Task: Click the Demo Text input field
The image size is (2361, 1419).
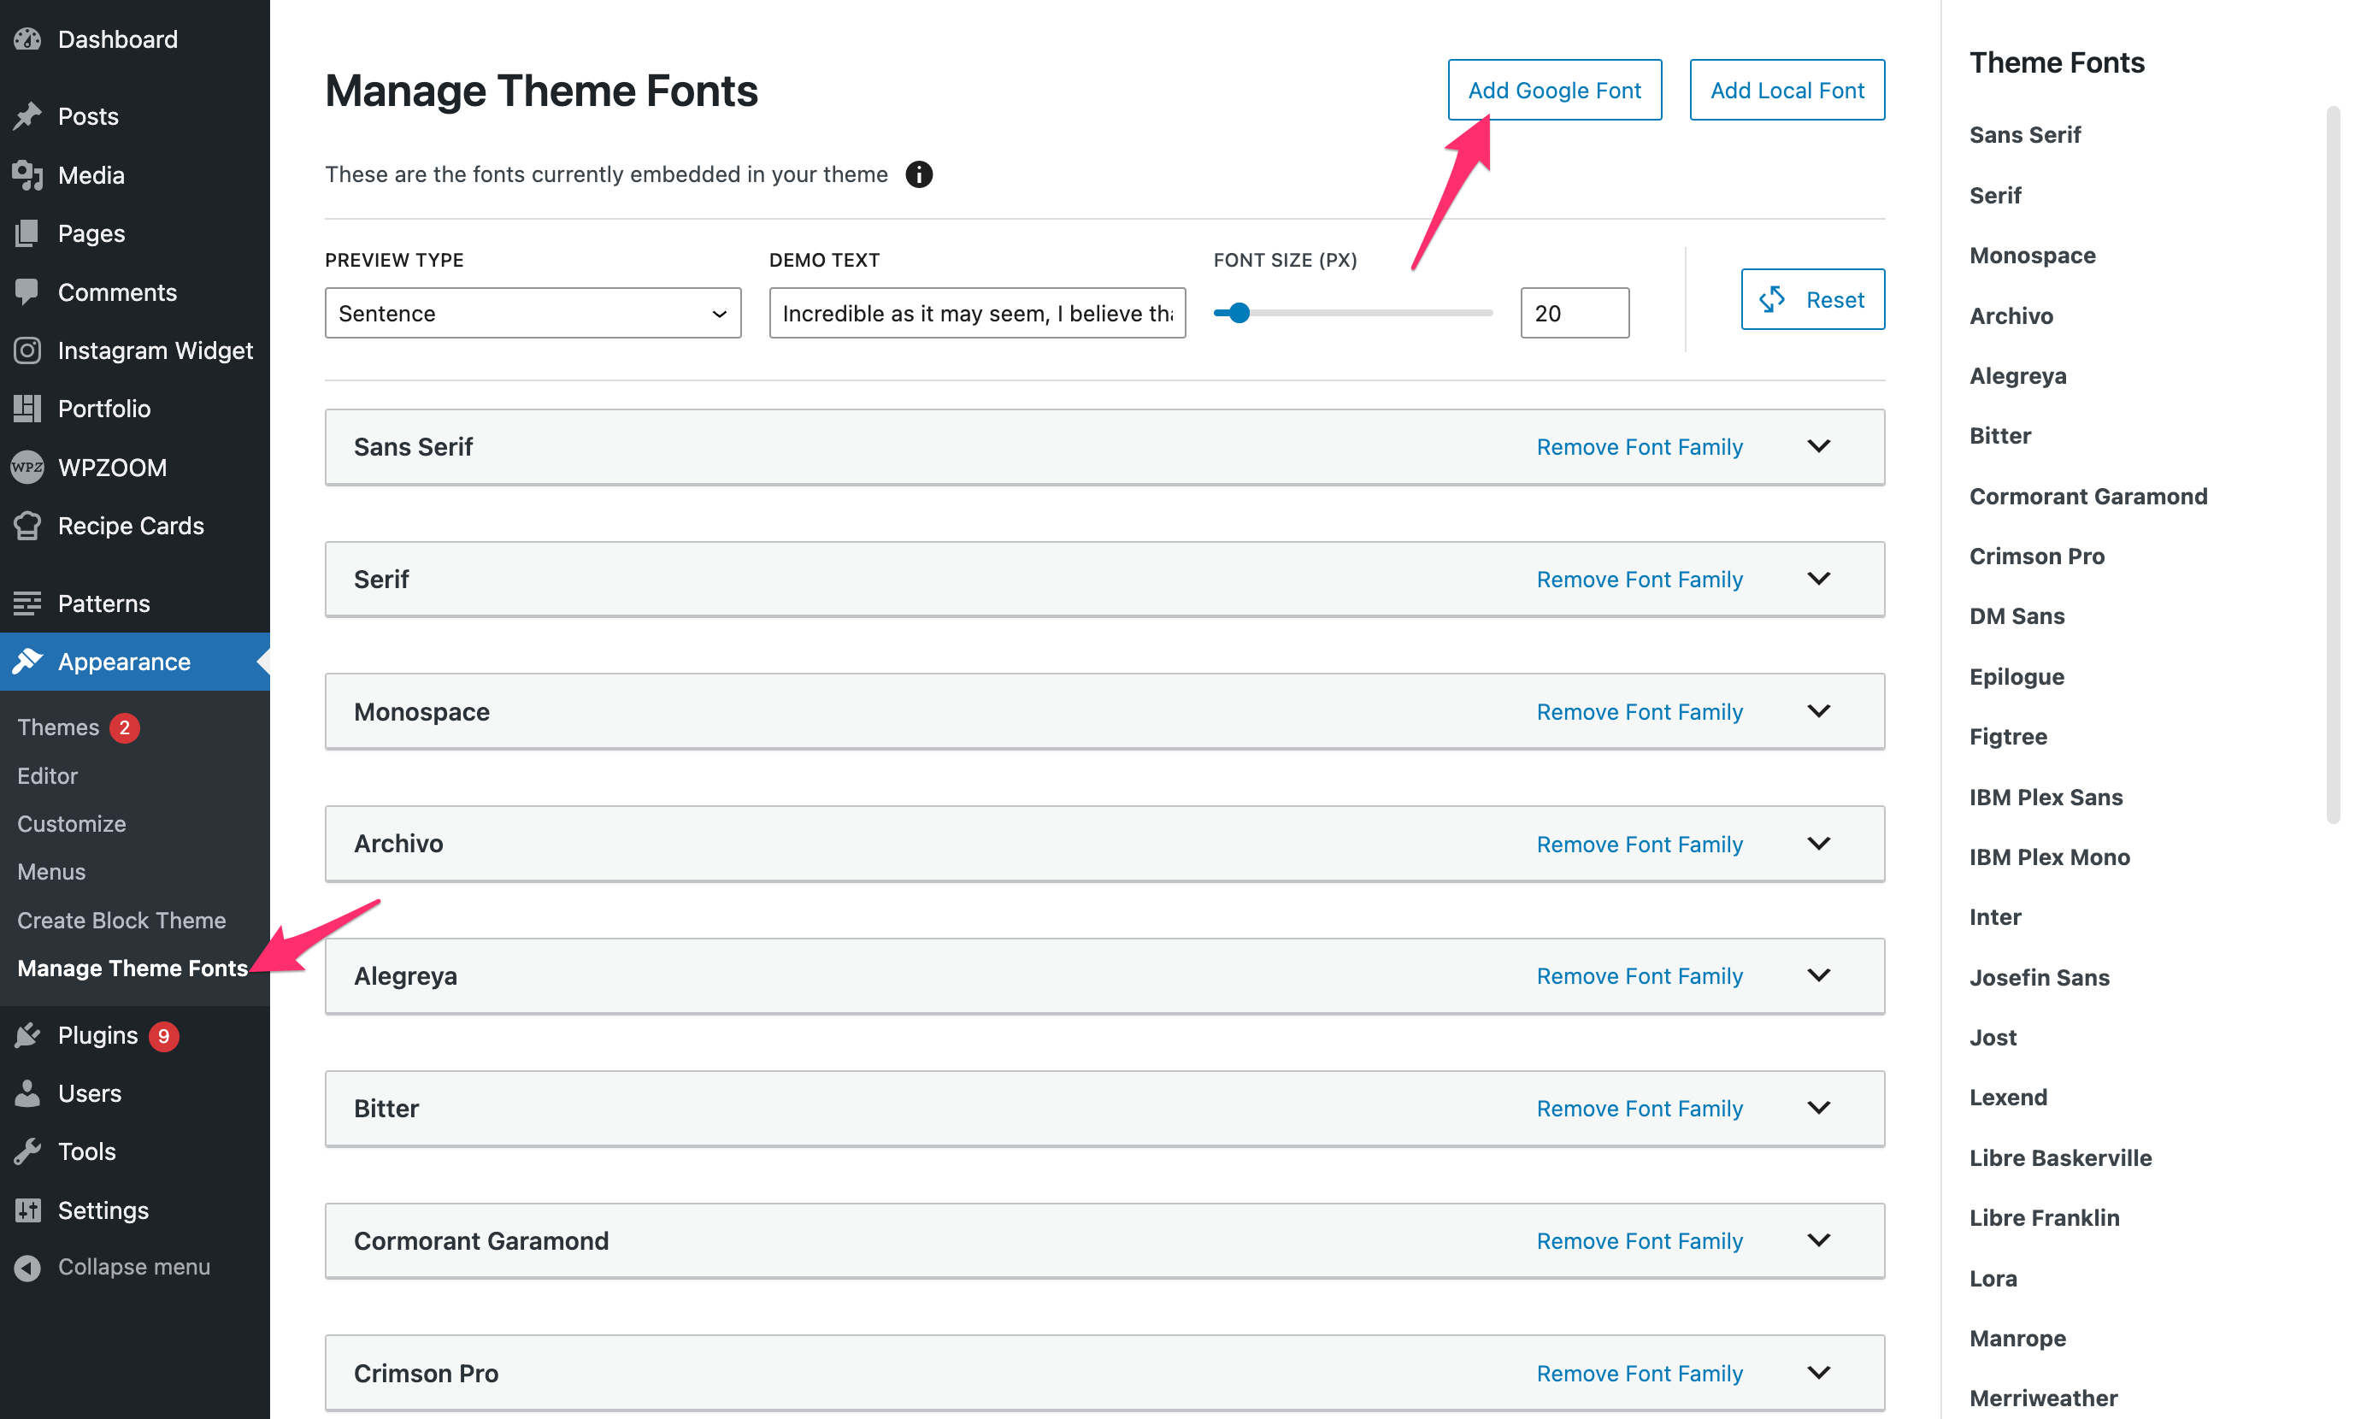Action: click(x=976, y=314)
